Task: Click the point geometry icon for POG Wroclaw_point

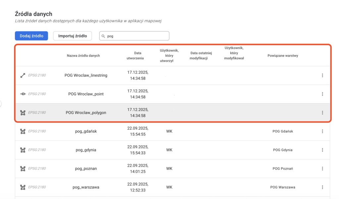Action: click(x=23, y=94)
